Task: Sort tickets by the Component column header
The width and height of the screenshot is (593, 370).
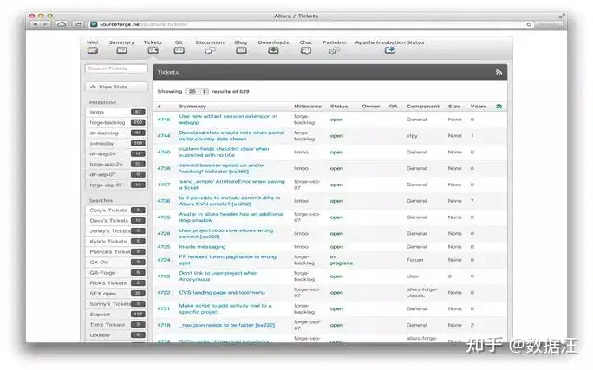Action: click(x=423, y=107)
